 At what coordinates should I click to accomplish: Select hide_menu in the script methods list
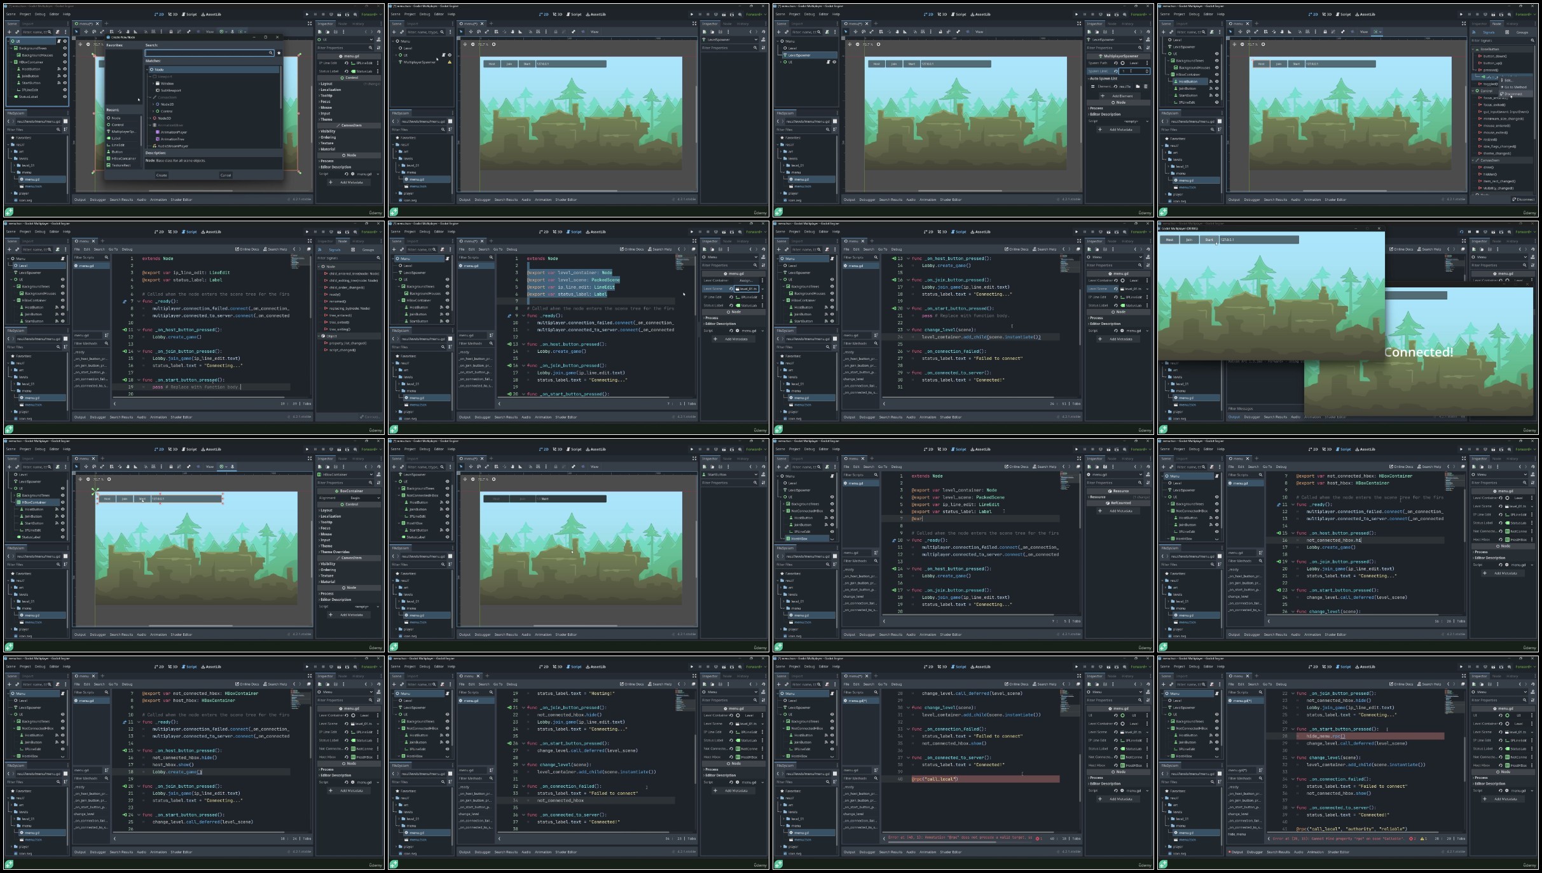pos(1237,834)
